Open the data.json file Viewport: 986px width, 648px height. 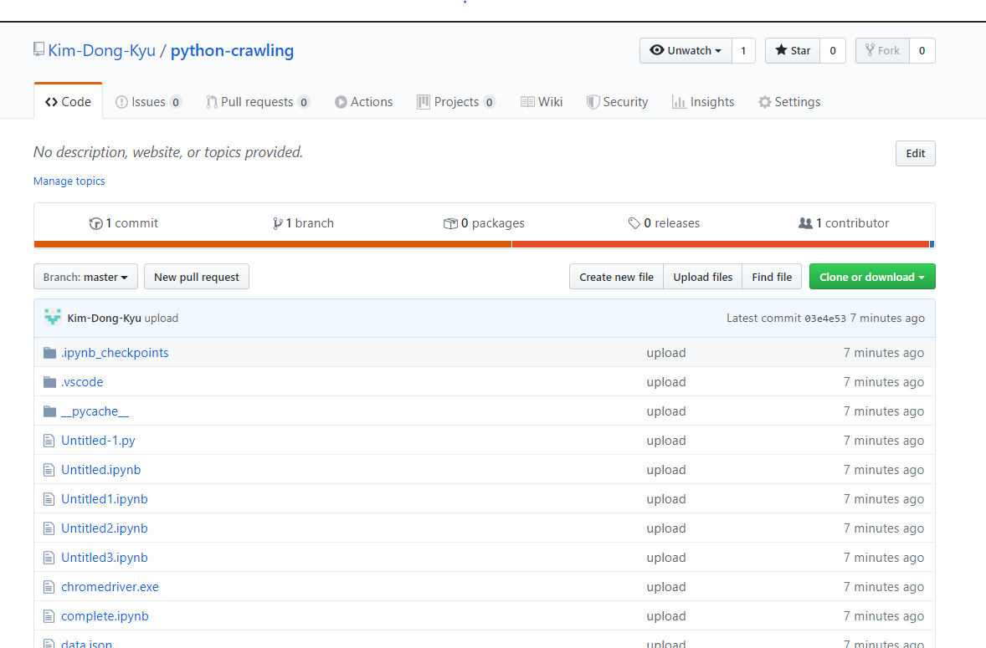pyautogui.click(x=87, y=644)
